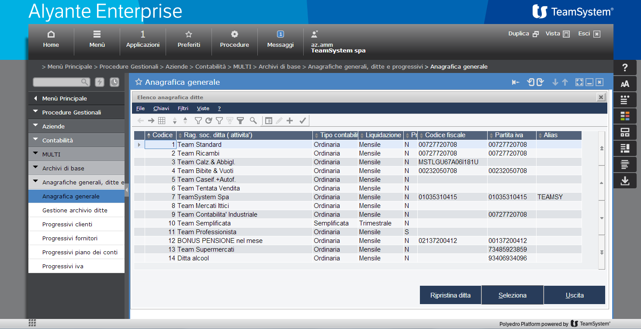Viewport: 641px width, 329px height.
Task: Click the checkmark confirm toolbar icon
Action: pyautogui.click(x=302, y=121)
